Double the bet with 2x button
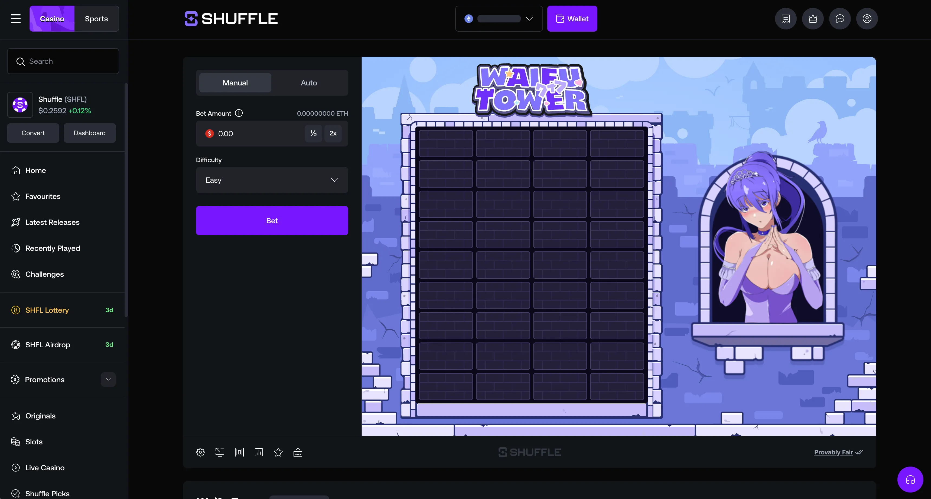Screen dimensions: 931x499 (x=333, y=134)
